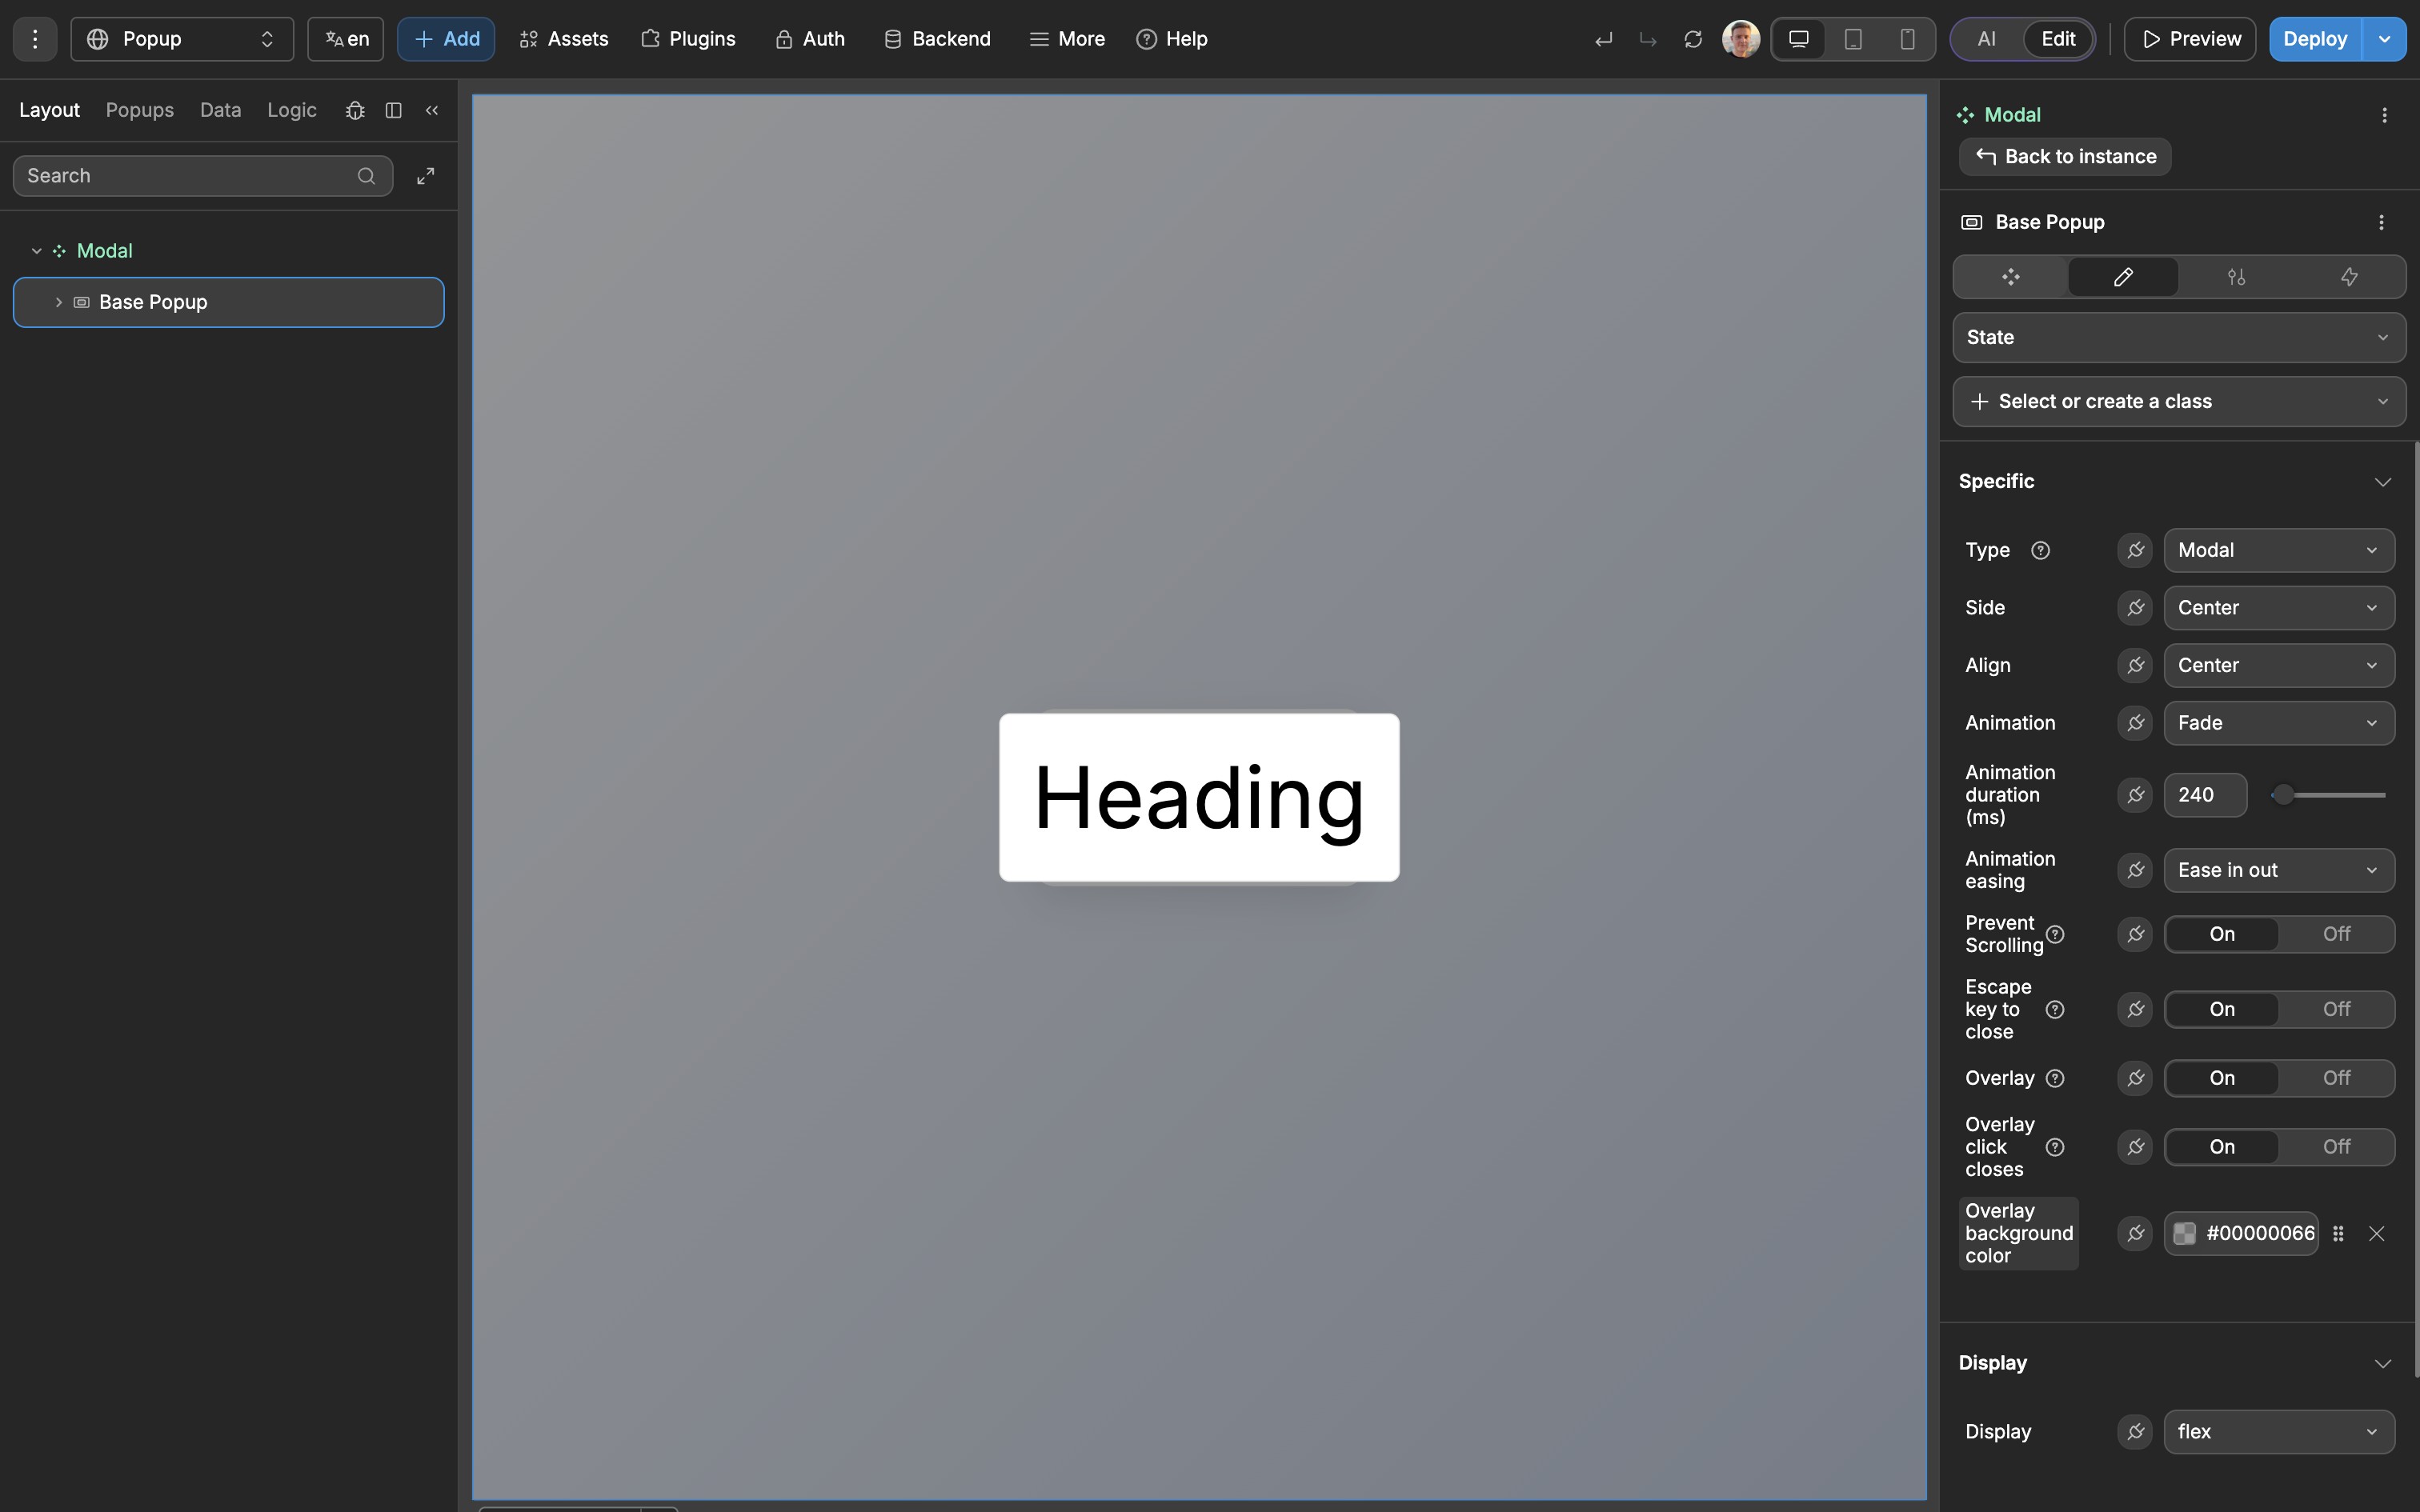Expand the Base Popup tree item

[x=58, y=302]
